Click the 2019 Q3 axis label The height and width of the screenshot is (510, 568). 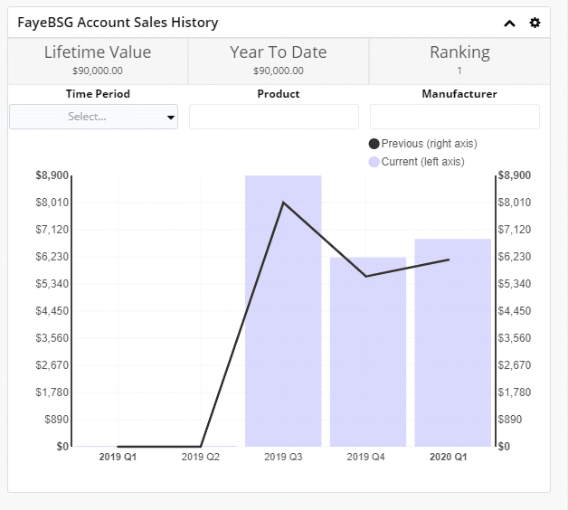[283, 457]
